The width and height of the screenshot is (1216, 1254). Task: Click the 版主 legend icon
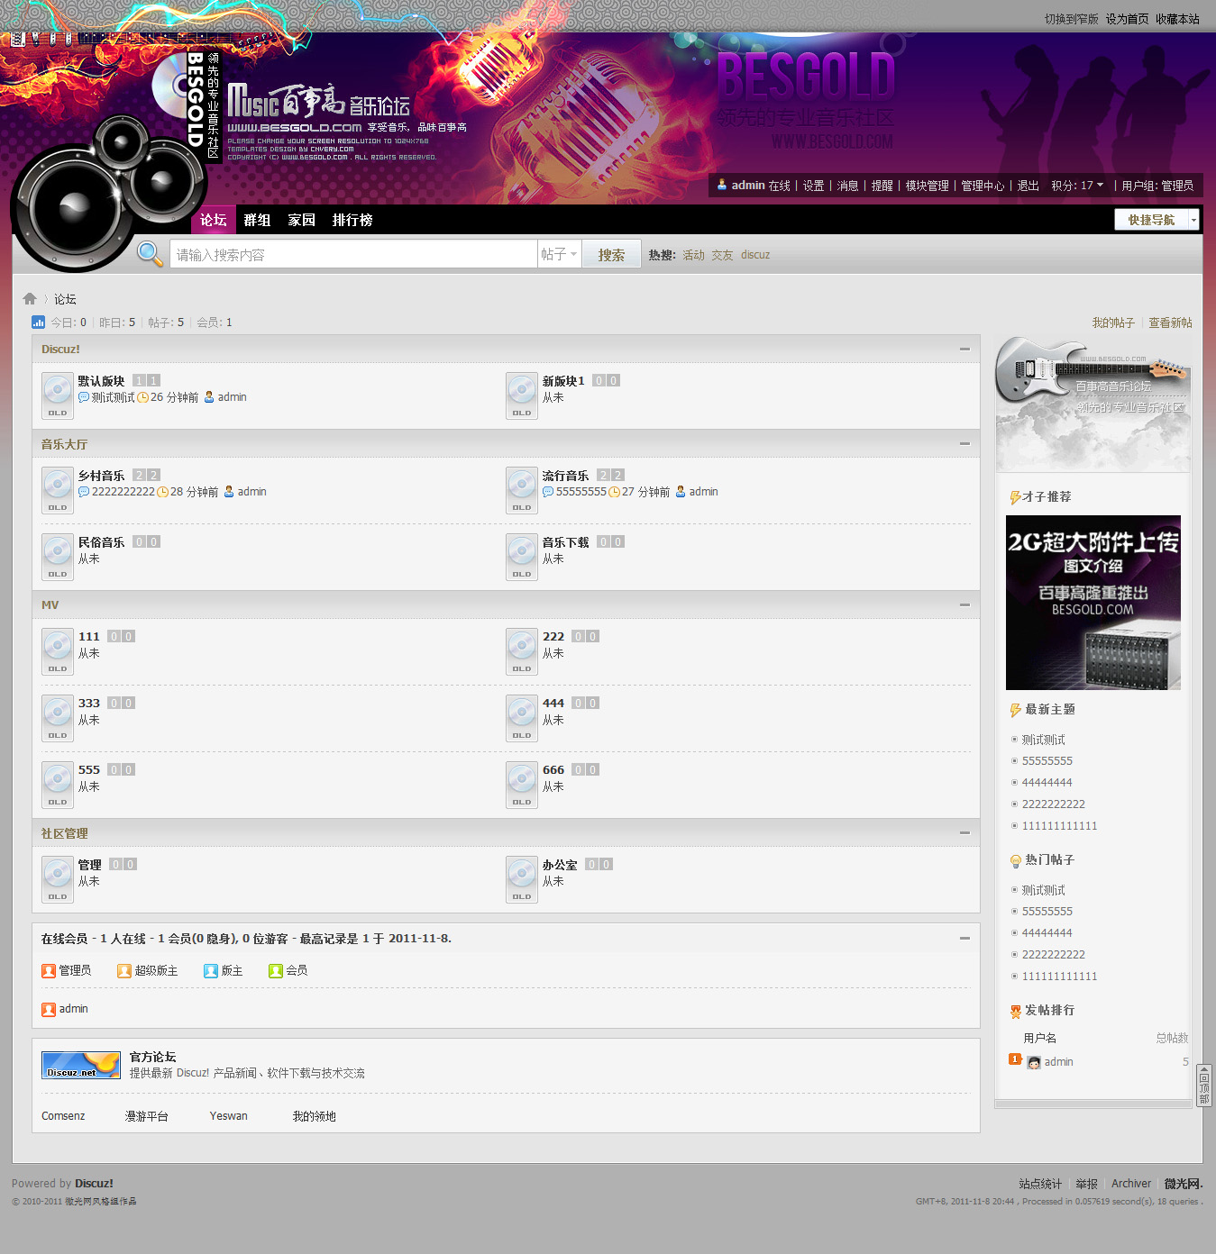click(211, 970)
